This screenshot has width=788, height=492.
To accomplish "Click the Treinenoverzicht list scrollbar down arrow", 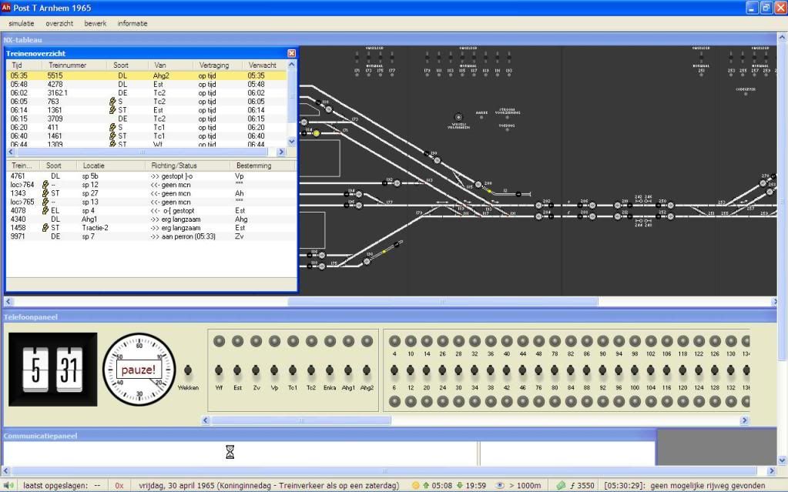I will 291,141.
